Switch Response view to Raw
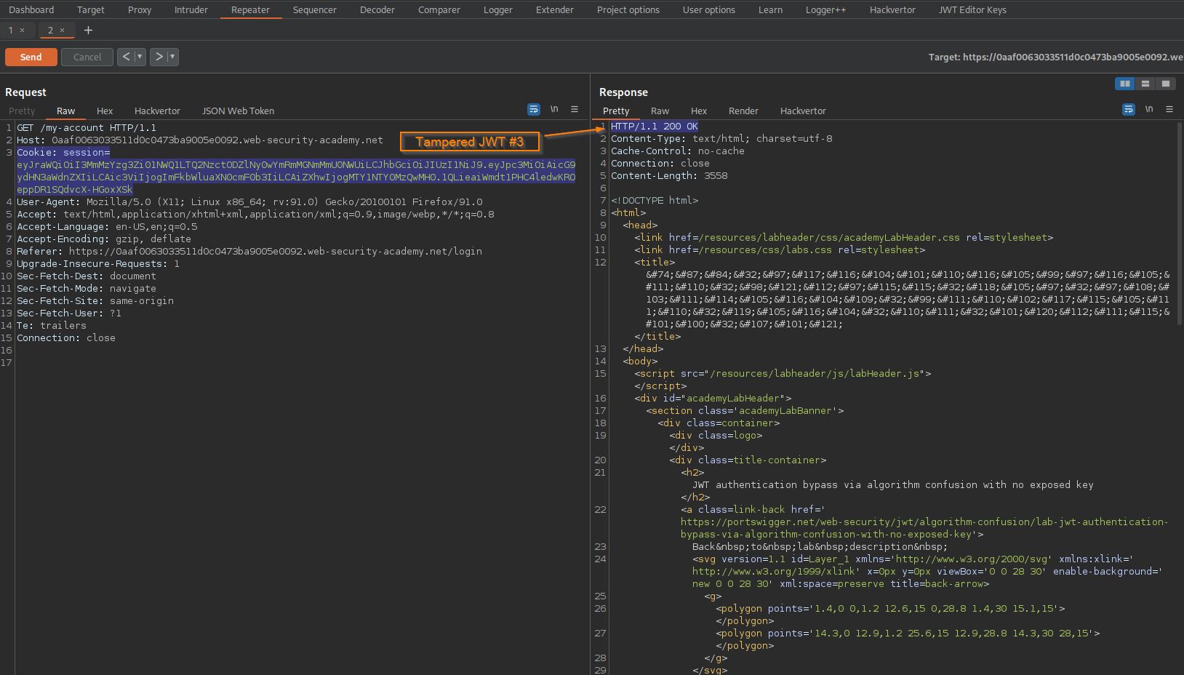 pos(660,111)
